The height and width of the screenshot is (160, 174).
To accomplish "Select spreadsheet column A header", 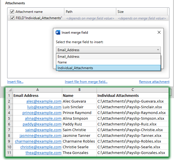I will (37, 90).
